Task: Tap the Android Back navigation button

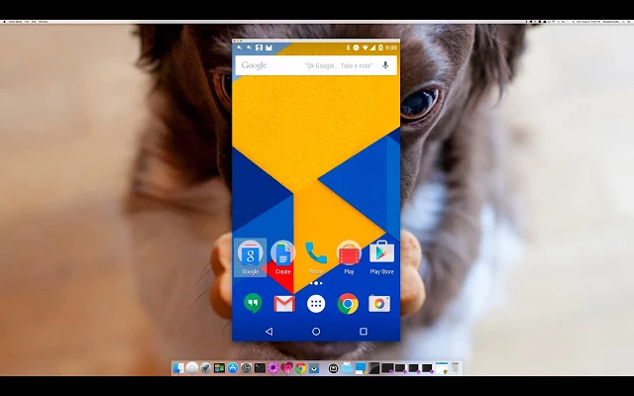Action: [x=268, y=332]
